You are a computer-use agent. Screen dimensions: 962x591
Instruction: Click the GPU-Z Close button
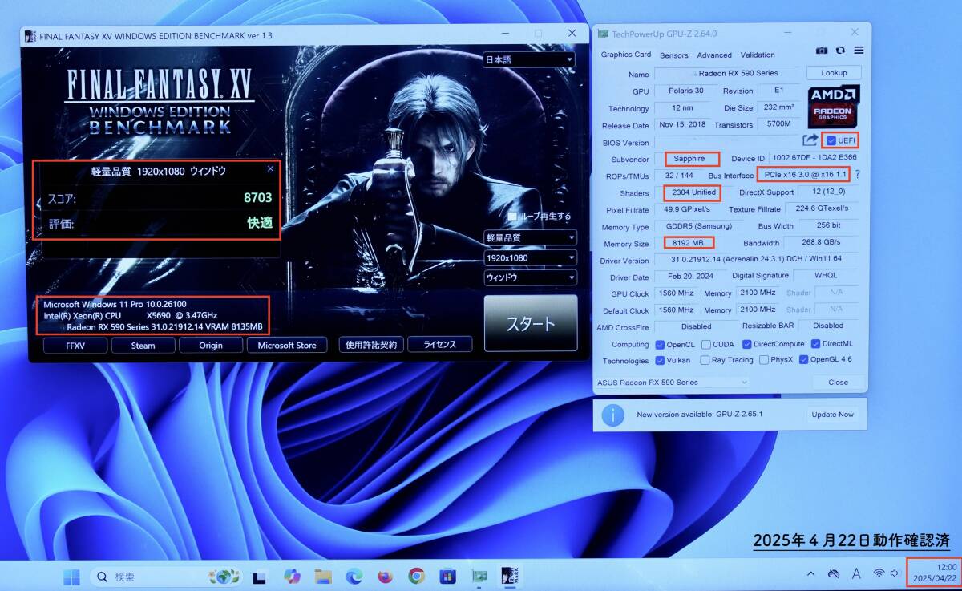(x=839, y=383)
